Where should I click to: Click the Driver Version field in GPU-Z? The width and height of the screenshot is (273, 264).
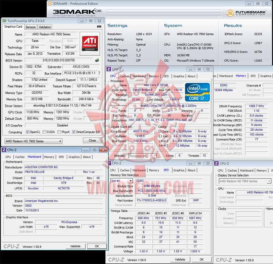tap(62, 105)
